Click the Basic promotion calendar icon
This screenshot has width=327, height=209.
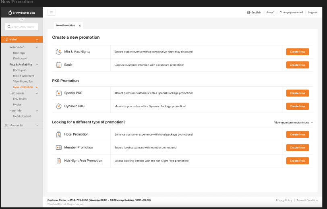(59, 65)
